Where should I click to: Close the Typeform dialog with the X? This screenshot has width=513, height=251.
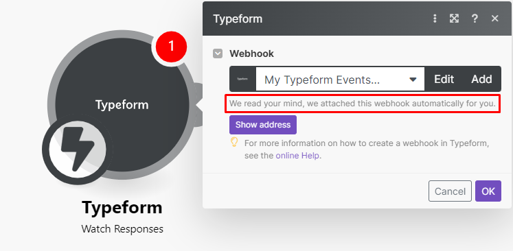coord(494,19)
